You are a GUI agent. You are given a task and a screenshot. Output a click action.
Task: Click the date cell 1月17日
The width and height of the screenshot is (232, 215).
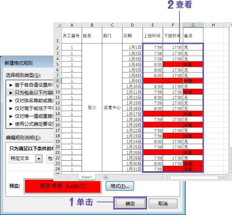tap(133, 114)
